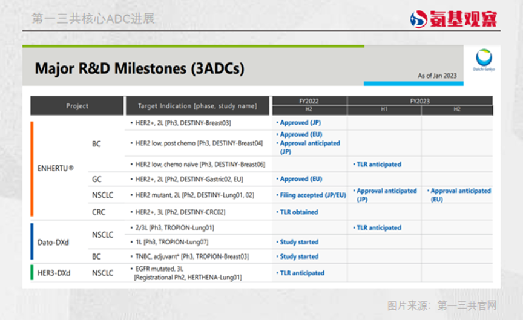
Task: Select the 'TROPION-Breast03' study text
Action: tap(192, 256)
